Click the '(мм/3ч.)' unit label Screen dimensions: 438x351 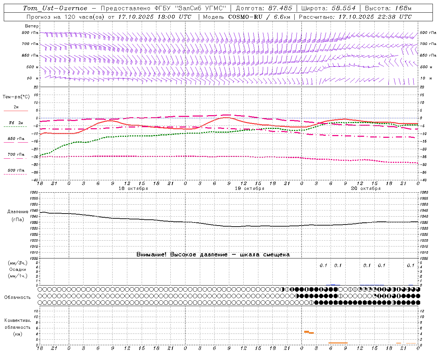click(x=17, y=263)
